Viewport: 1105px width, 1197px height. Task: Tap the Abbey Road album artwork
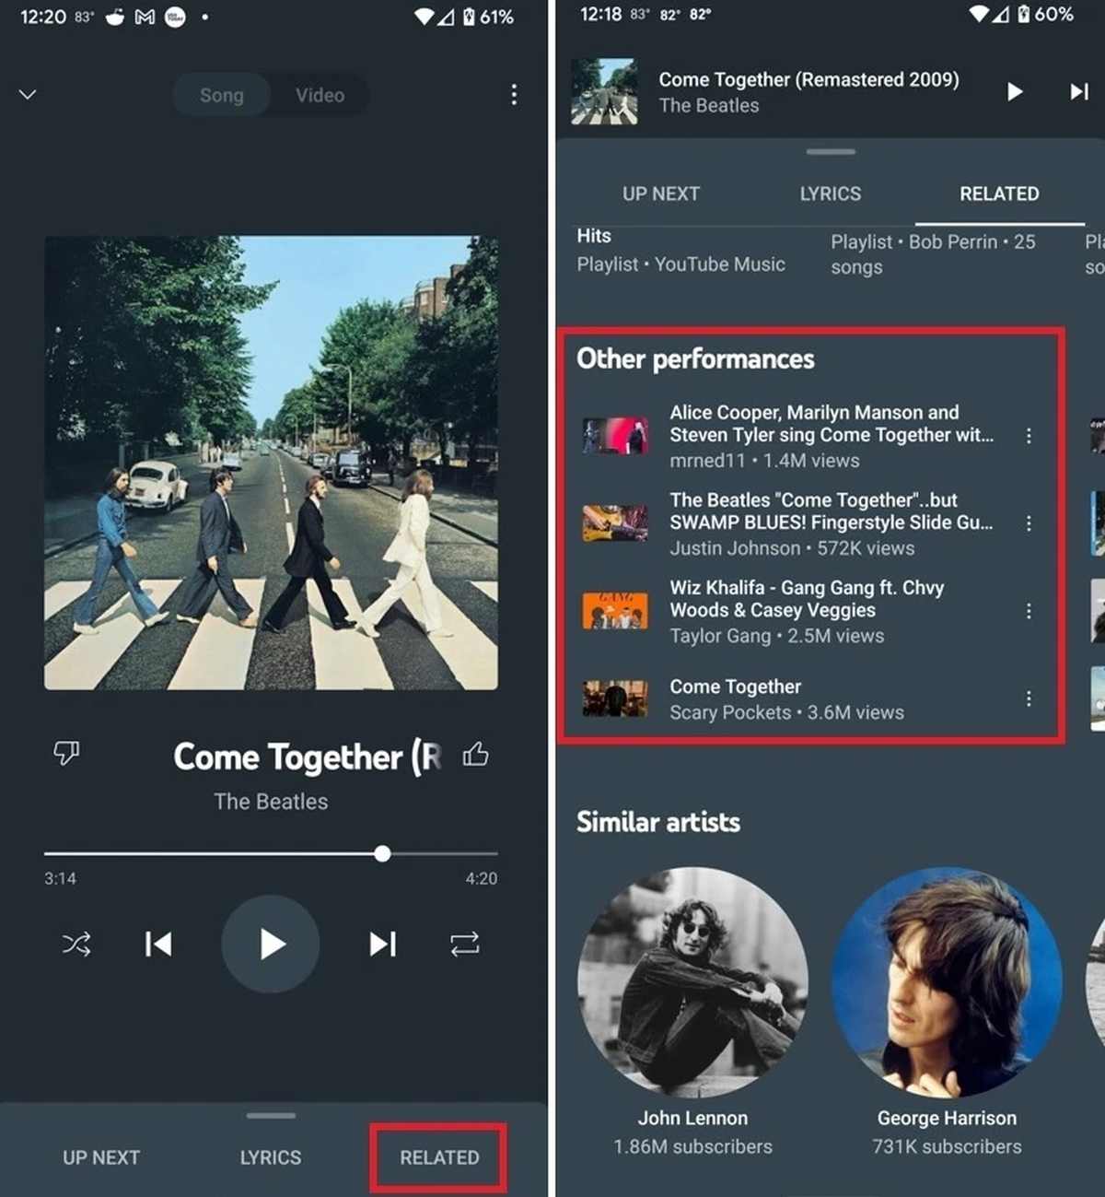coord(271,463)
